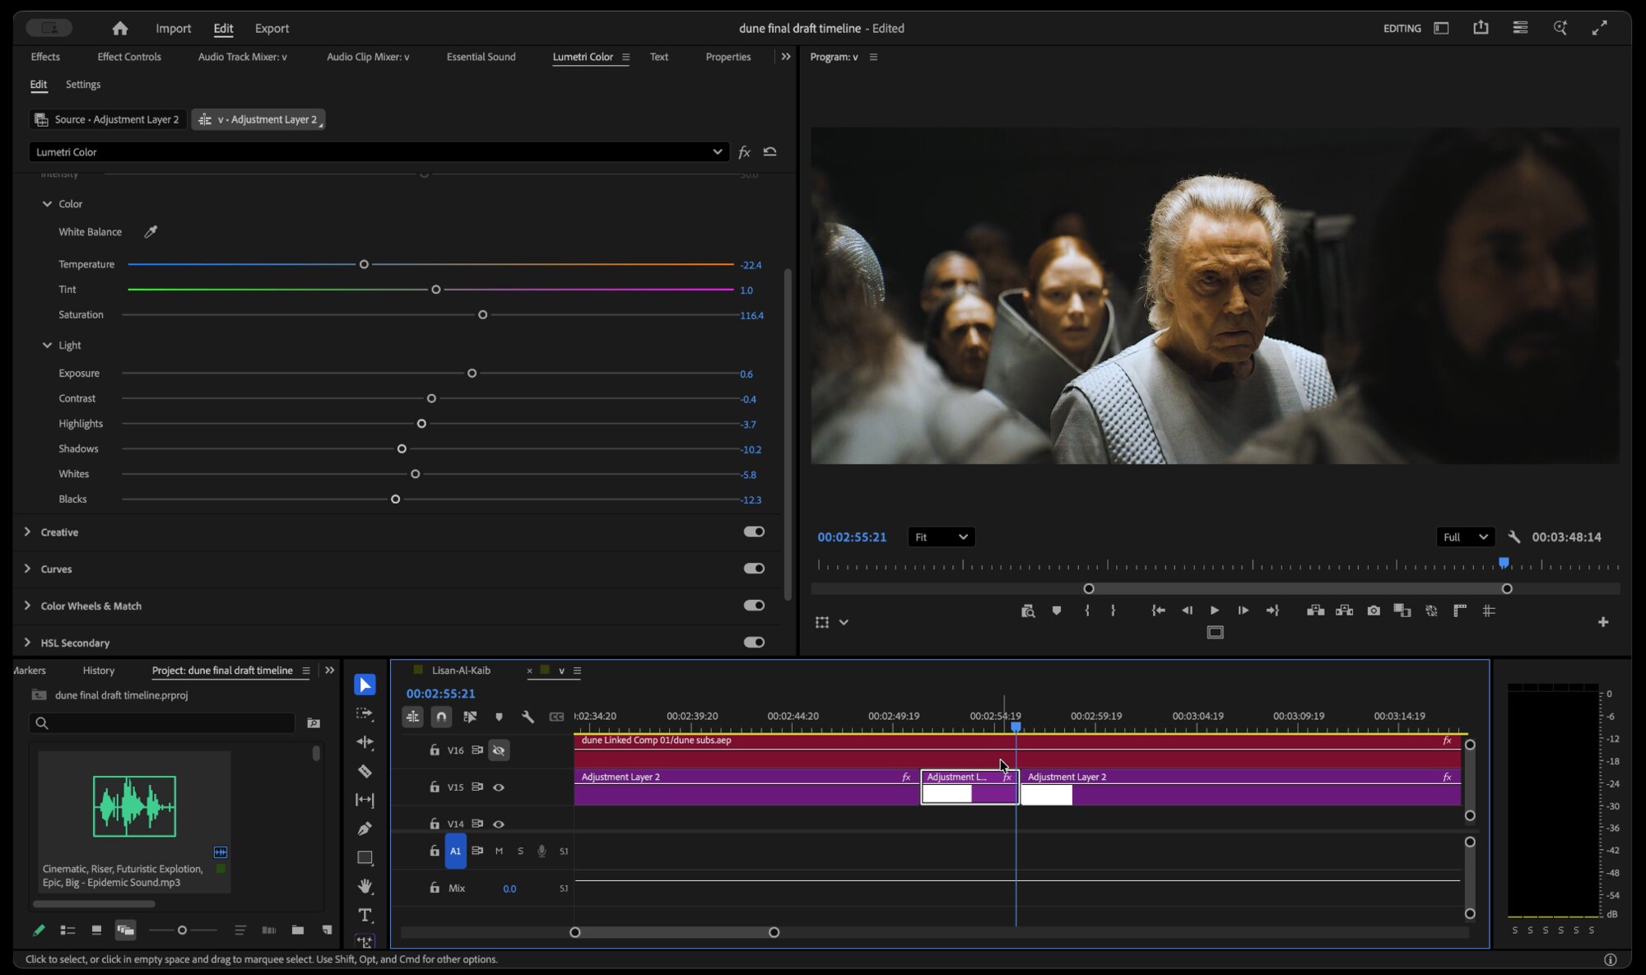
Task: Expand Color Wheels & Match section
Action: point(27,606)
